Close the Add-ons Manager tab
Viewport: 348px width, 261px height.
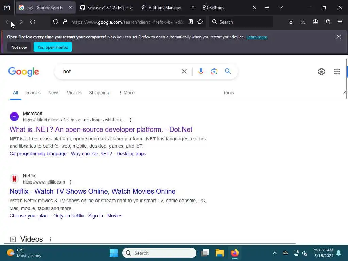coord(193,8)
